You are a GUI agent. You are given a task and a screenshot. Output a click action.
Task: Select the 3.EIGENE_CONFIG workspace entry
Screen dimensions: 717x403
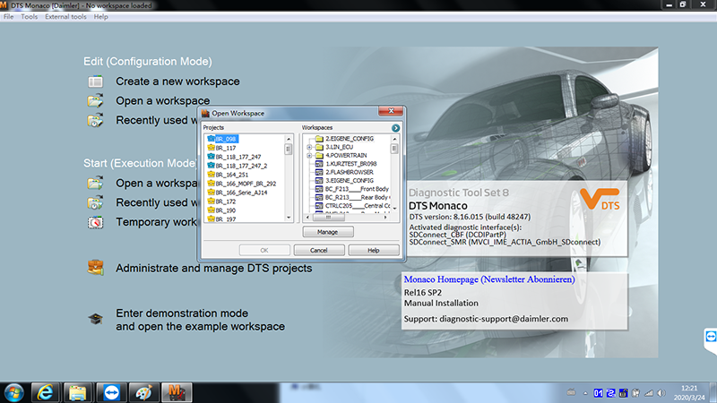(x=350, y=181)
